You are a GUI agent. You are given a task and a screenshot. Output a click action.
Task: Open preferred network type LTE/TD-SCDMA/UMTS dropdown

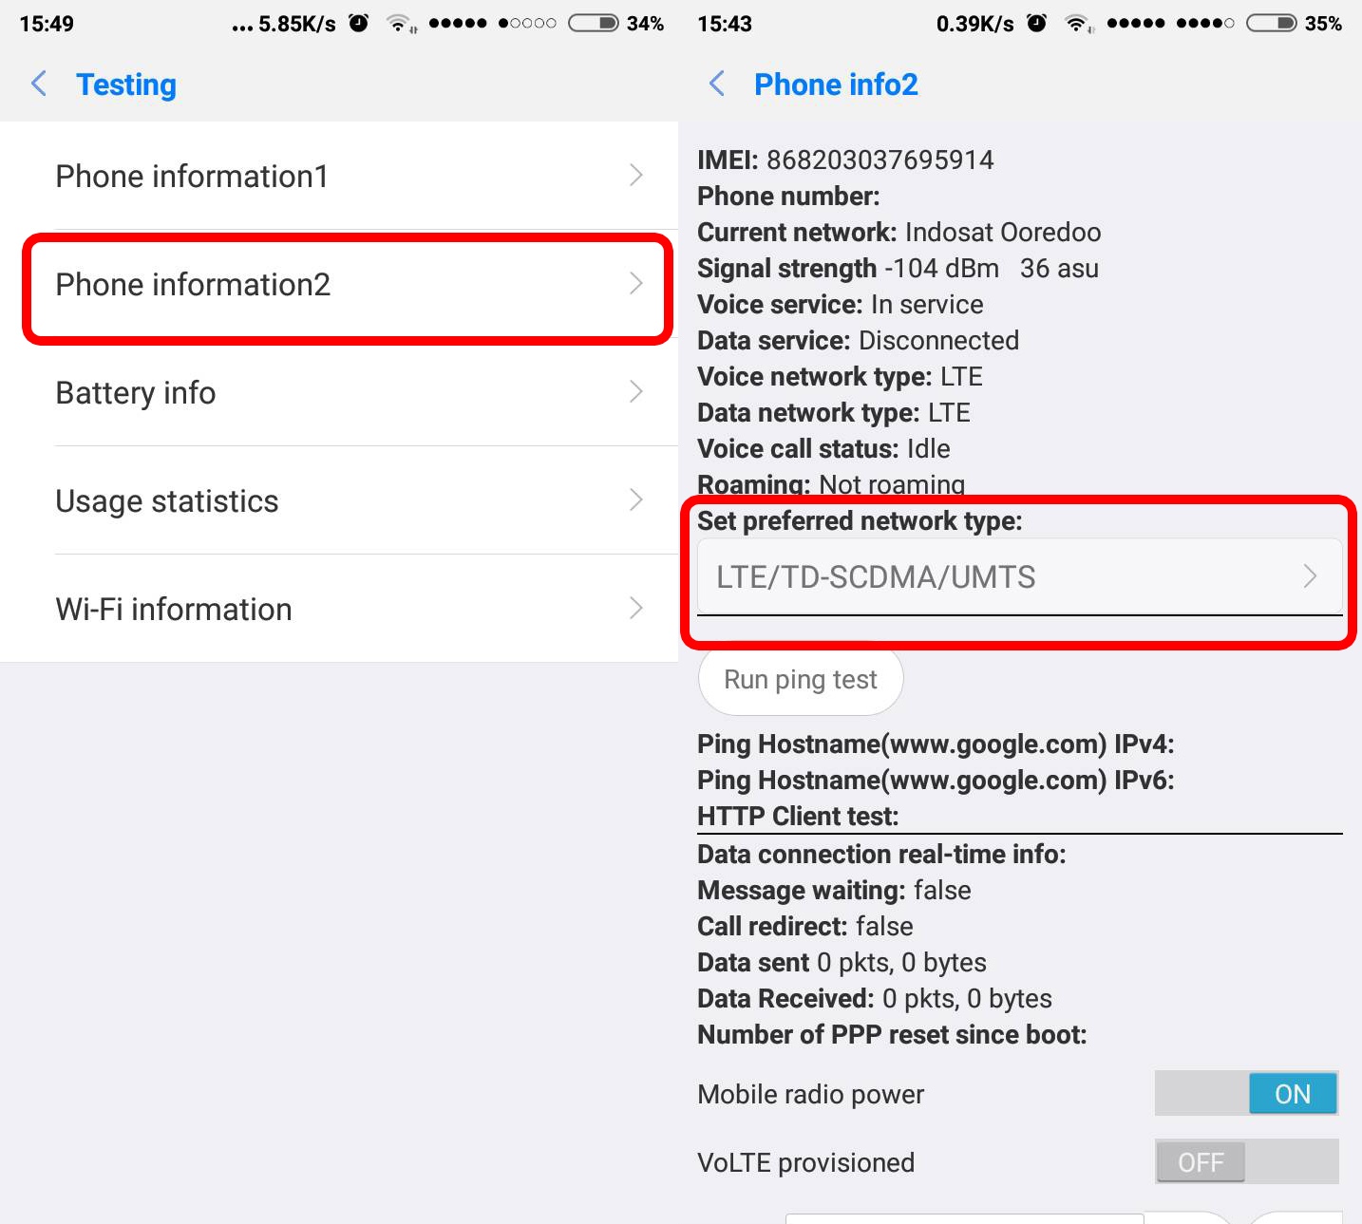(x=1018, y=576)
